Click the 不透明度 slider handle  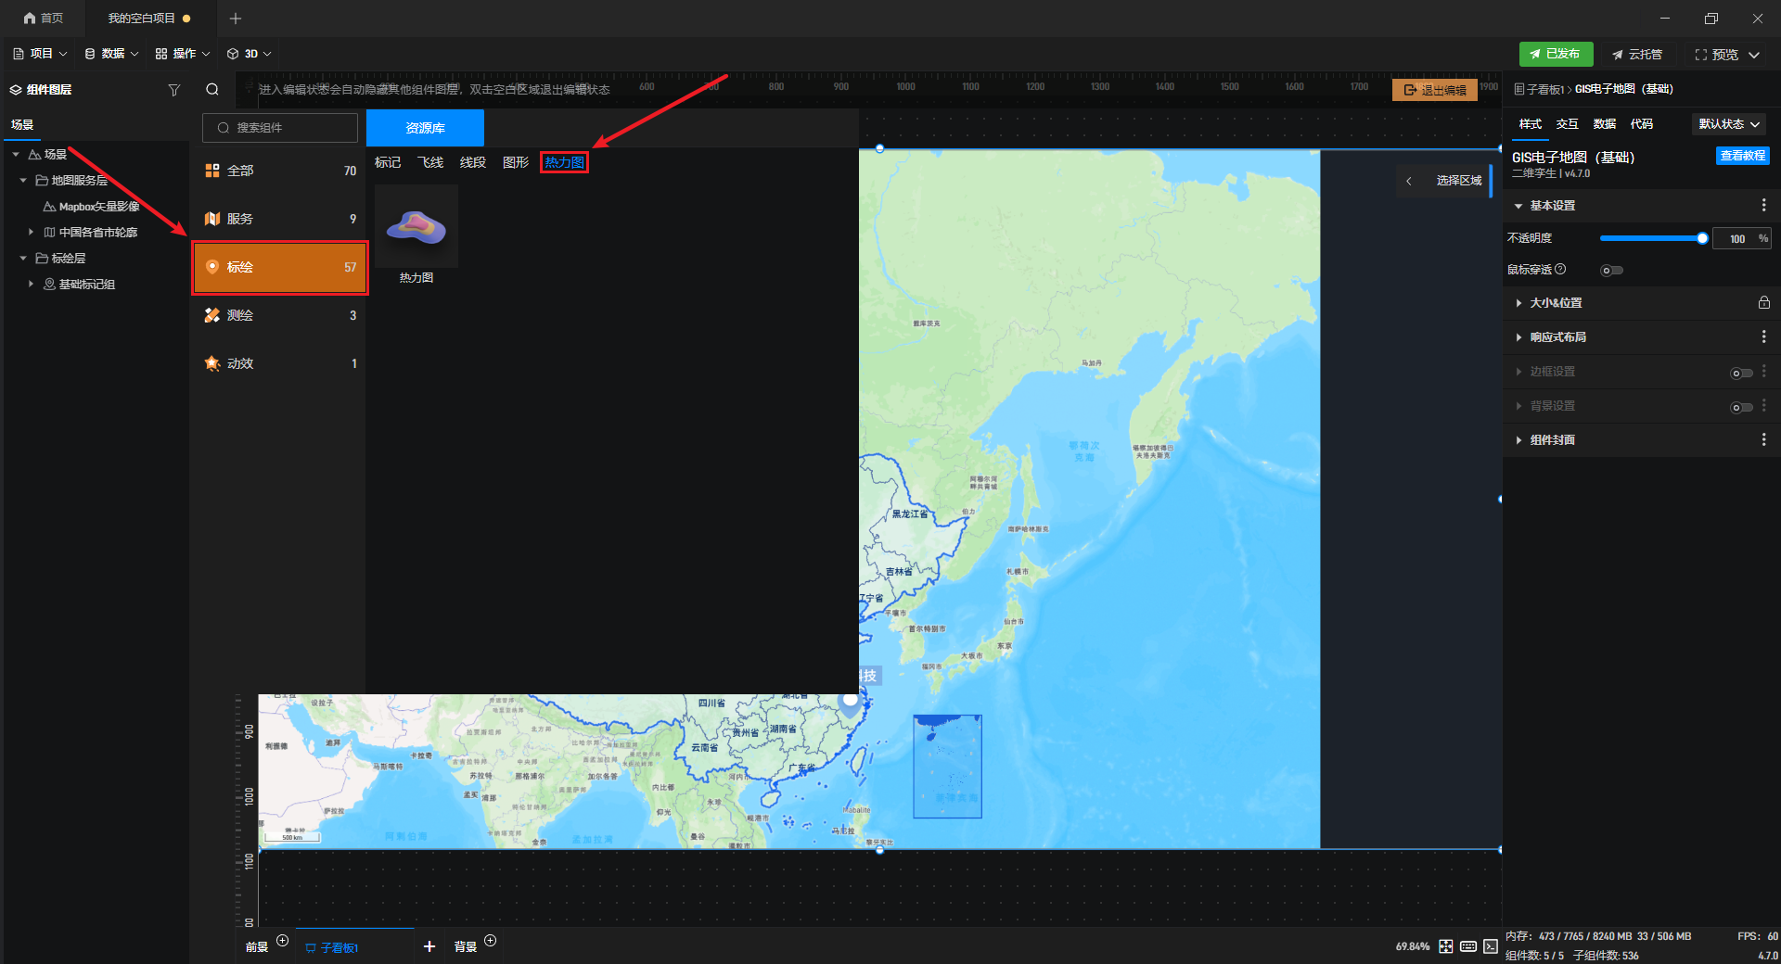pos(1702,239)
